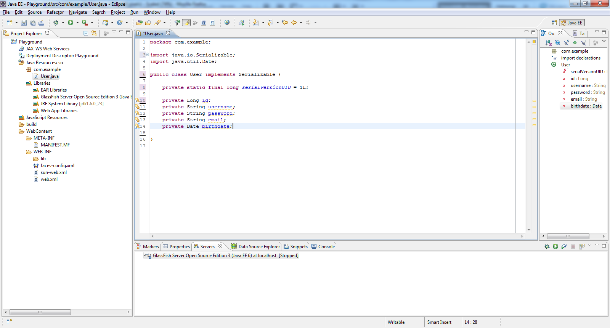610x328 pixels.
Task: Collapse the imports fold on line 3
Action: pos(147,55)
